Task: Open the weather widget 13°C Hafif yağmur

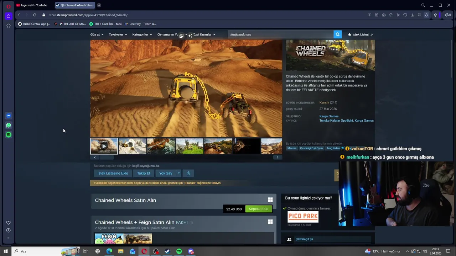Action: 383,251
